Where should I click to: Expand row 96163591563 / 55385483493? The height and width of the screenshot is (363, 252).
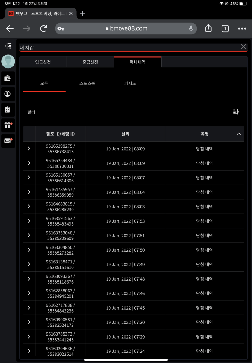(x=29, y=221)
